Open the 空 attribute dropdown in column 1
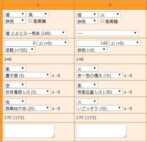 coord(15,85)
